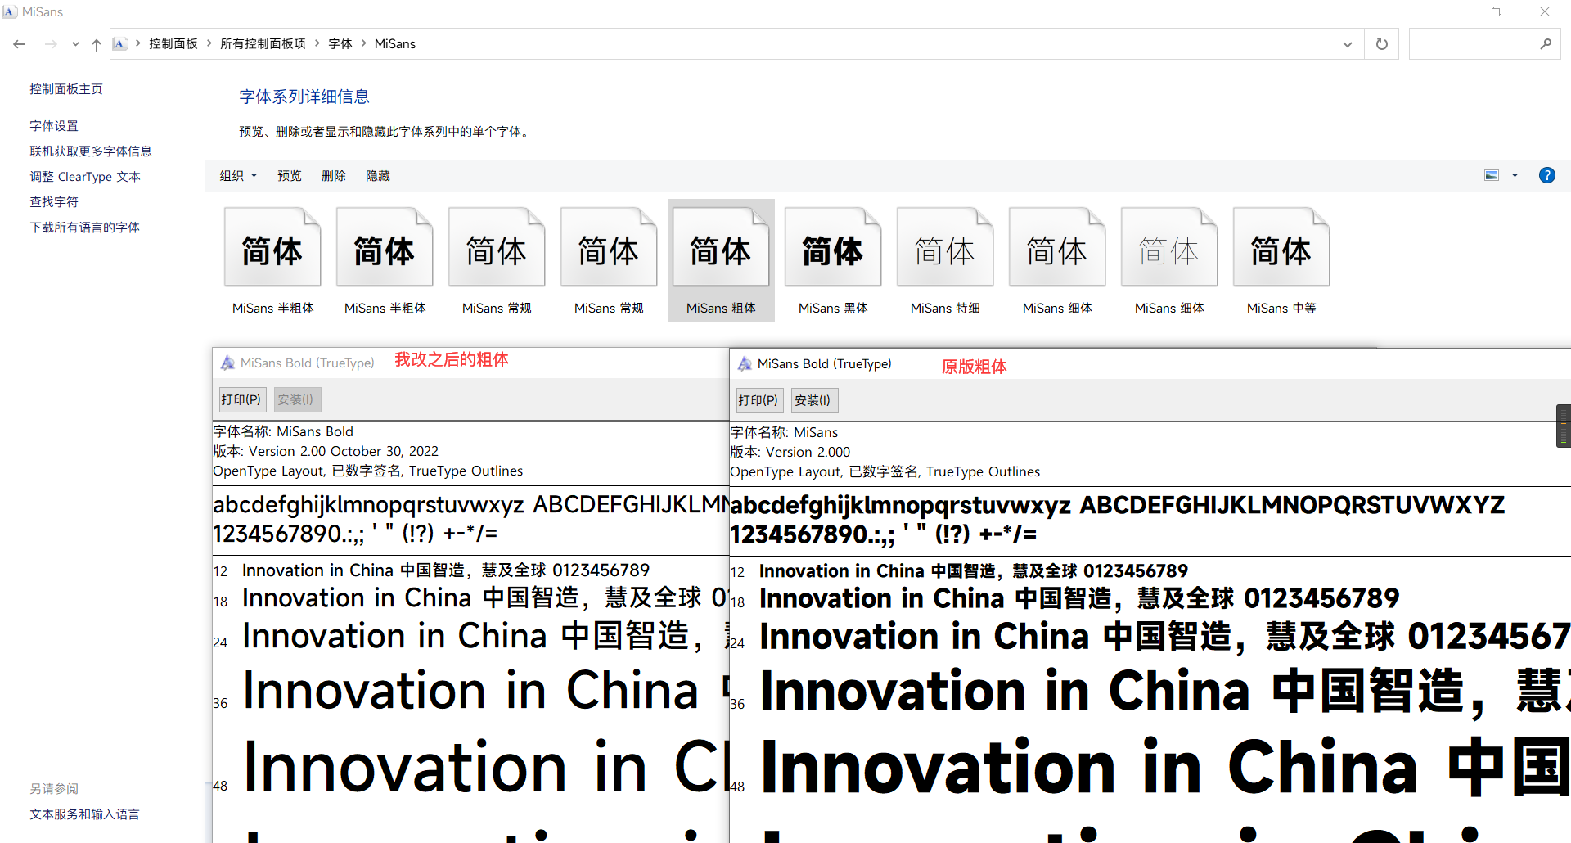Select the MiSans 特细 font icon
Viewport: 1571px width, 843px height.
tap(944, 249)
